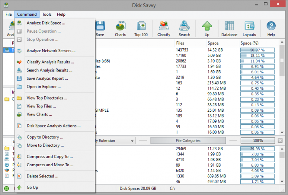Click the top list scrollbar down arrow
Screen dimensions: 288x195
(282, 132)
